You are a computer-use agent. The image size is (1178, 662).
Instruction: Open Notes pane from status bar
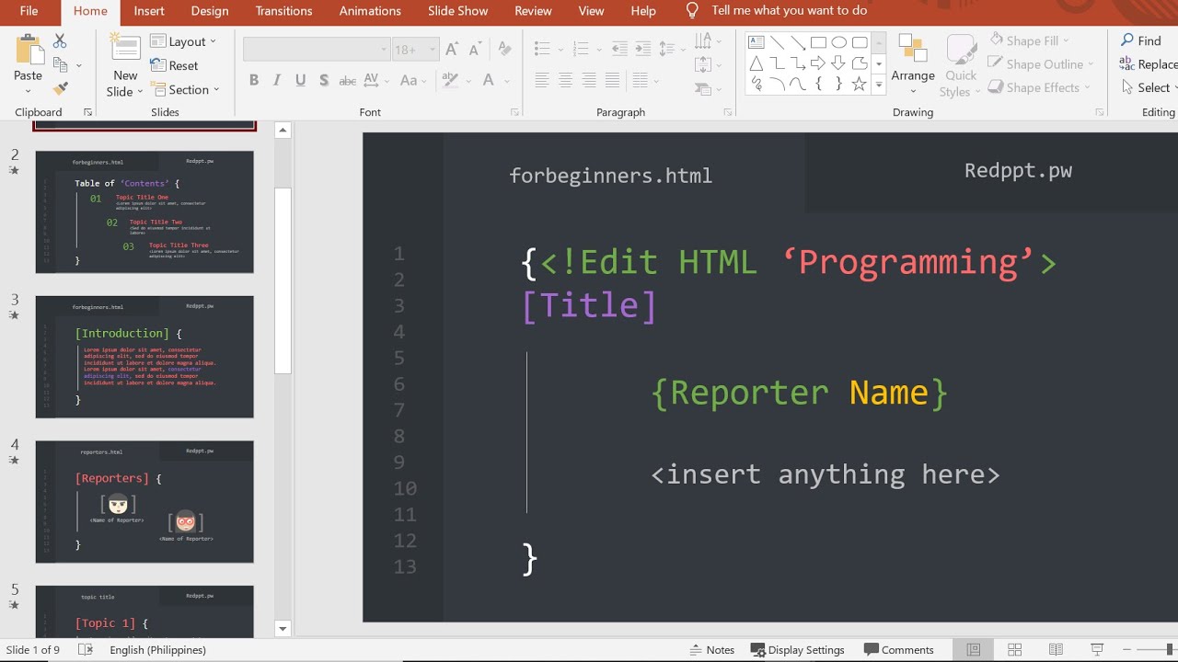711,650
